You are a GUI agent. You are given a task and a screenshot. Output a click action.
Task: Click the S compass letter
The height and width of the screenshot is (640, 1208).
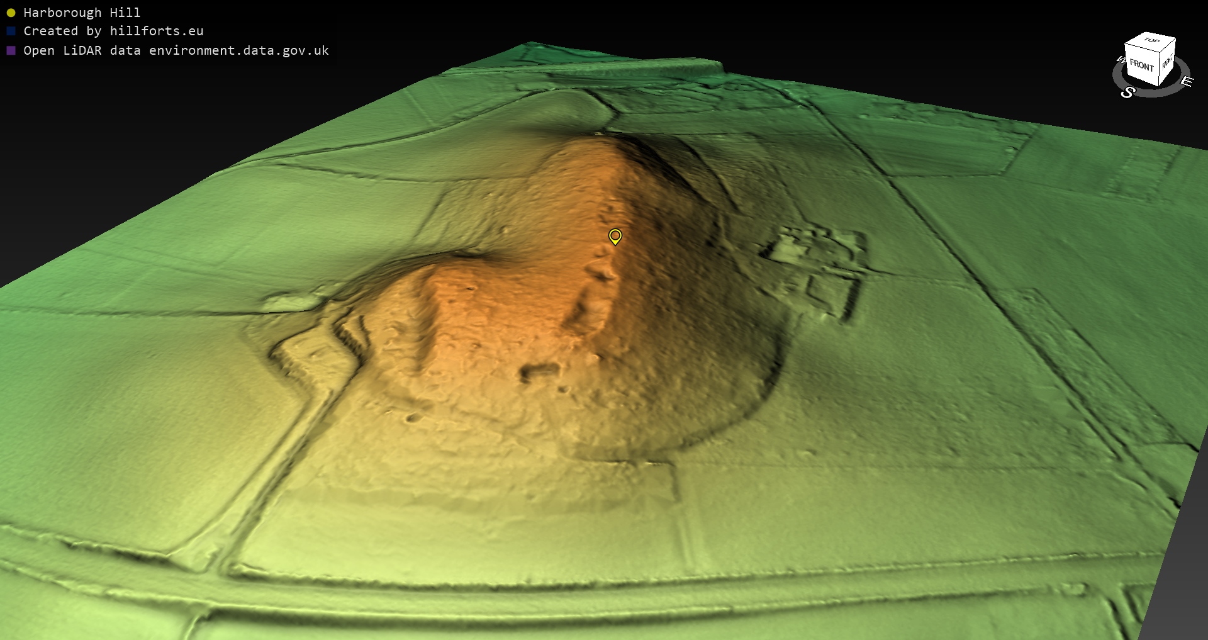(x=1127, y=93)
